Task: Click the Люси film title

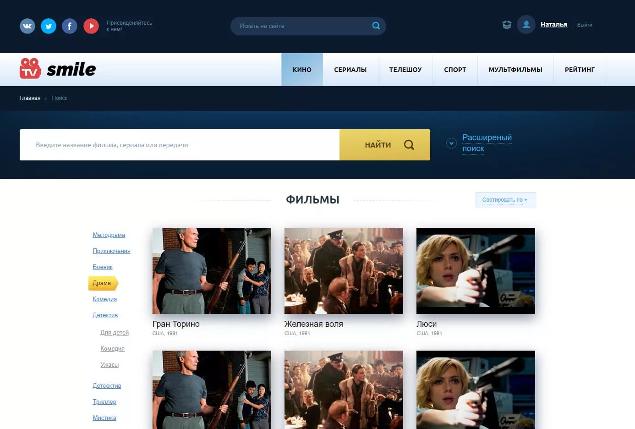Action: pyautogui.click(x=427, y=324)
